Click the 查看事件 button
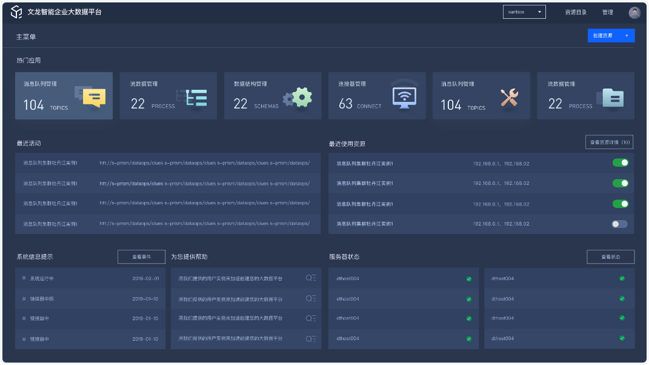The height and width of the screenshot is (365, 649). pos(142,257)
